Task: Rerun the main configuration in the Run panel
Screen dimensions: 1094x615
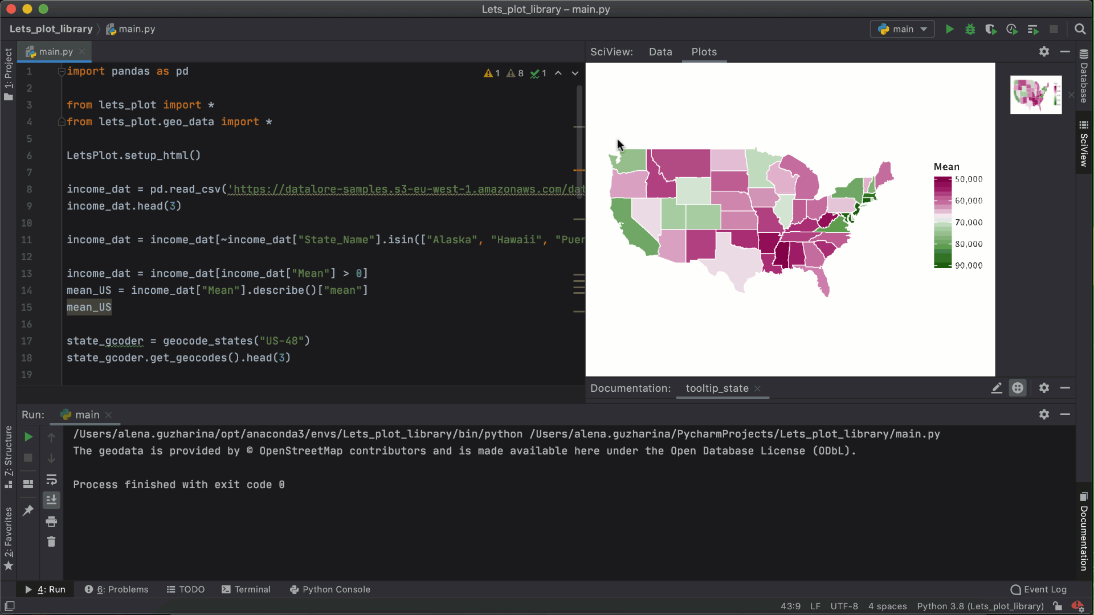Action: (28, 437)
